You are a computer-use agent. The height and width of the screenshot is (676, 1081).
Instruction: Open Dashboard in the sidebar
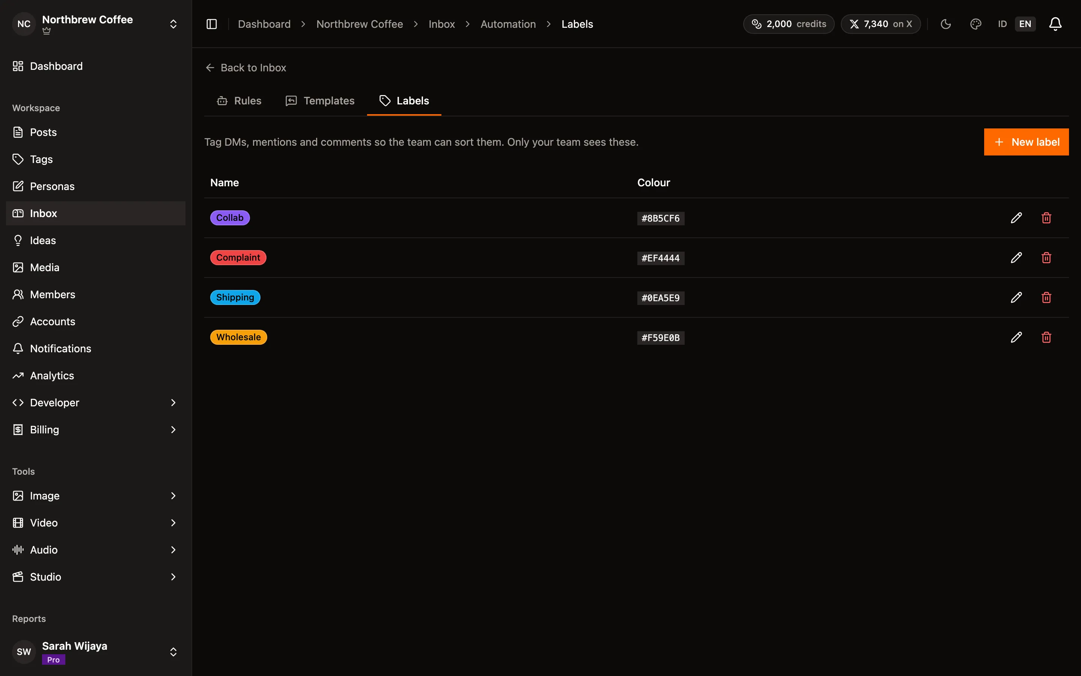coord(96,66)
